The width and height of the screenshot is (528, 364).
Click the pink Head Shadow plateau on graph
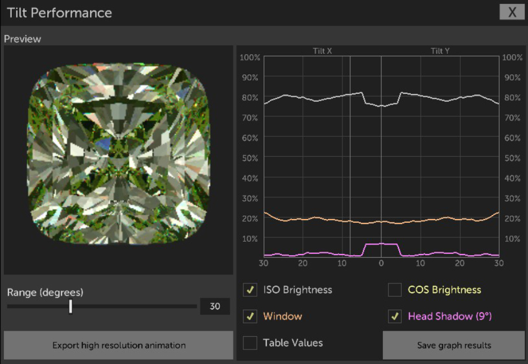[x=381, y=244]
